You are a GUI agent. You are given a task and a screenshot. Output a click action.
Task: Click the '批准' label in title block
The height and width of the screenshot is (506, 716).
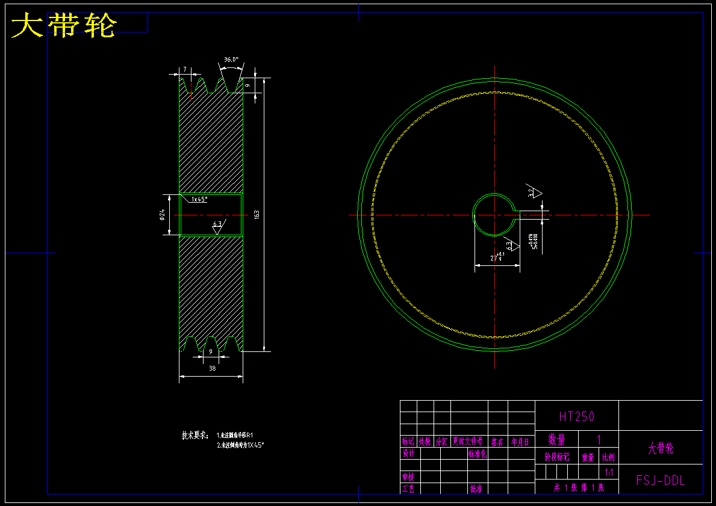476,489
